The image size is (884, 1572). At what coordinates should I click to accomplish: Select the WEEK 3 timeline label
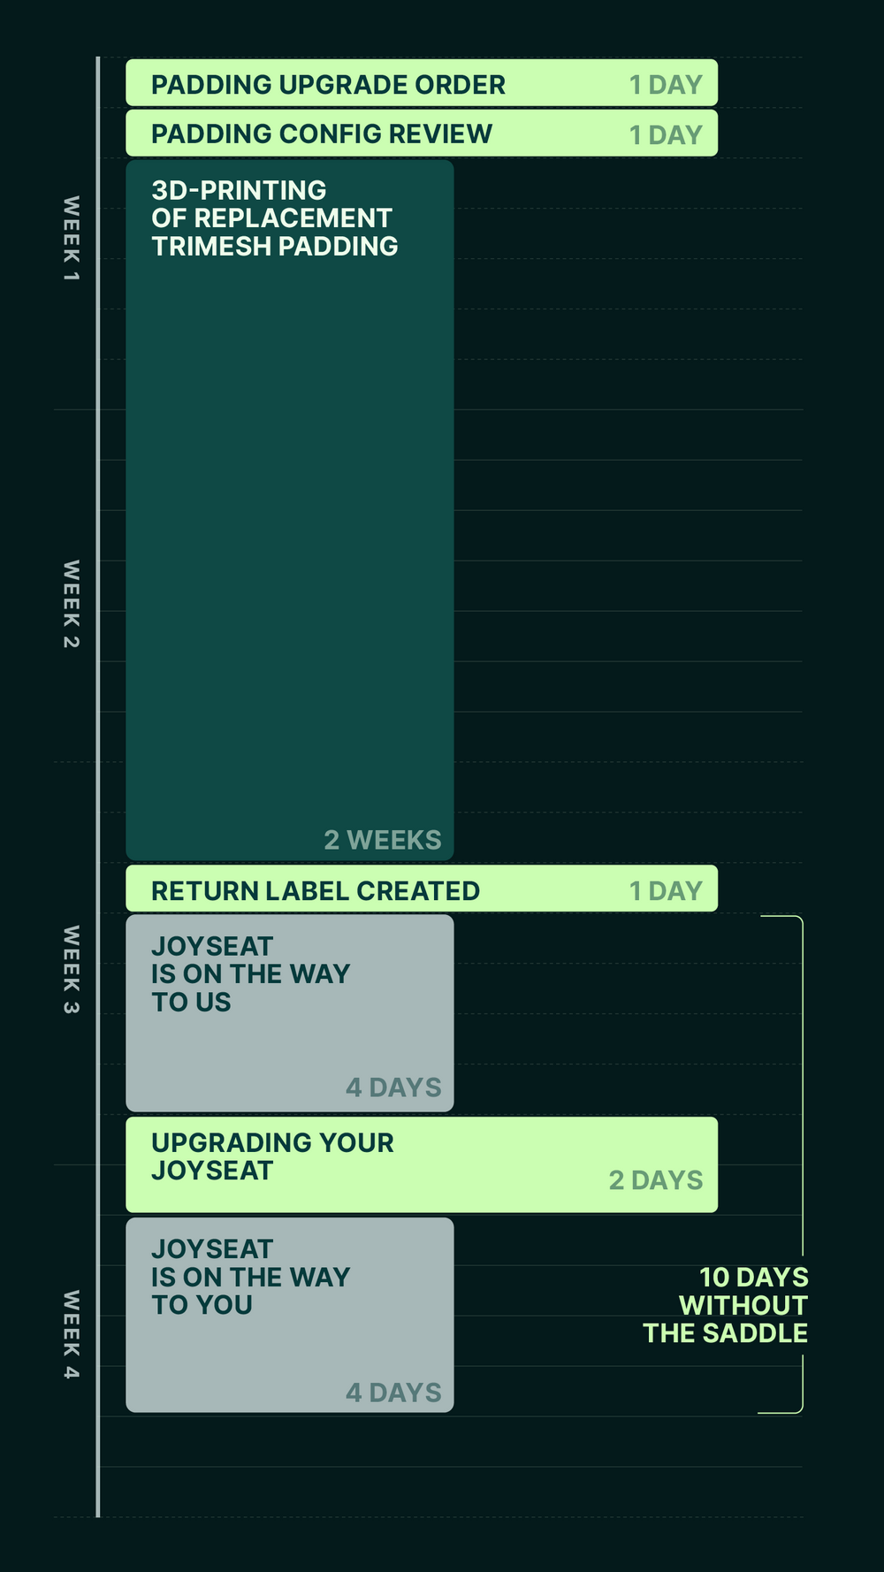[71, 970]
